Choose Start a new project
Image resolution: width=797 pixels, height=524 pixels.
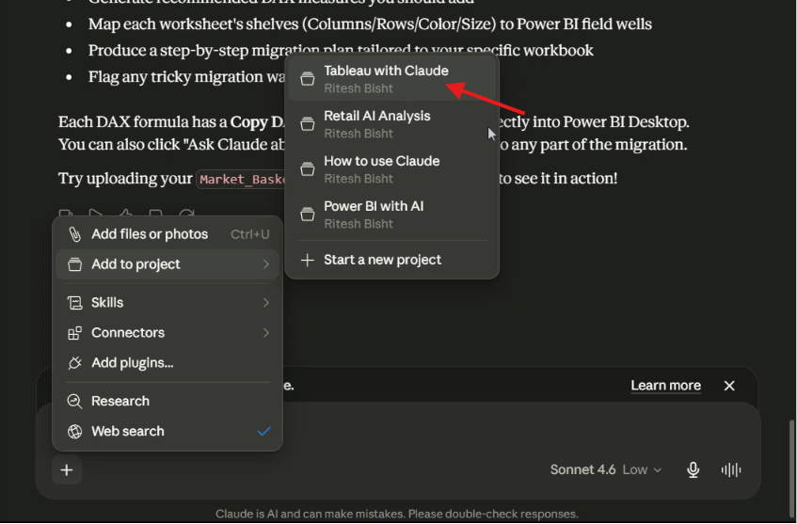[x=391, y=260]
